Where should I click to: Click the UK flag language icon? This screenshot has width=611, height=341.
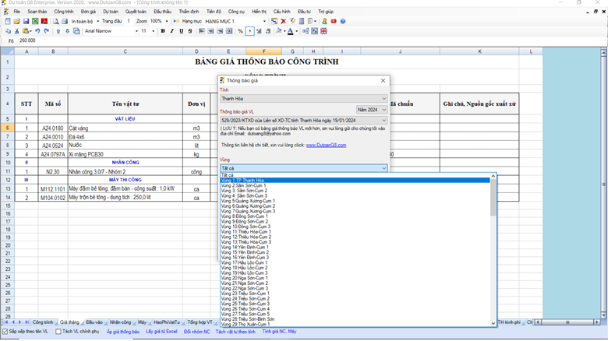coord(324,31)
